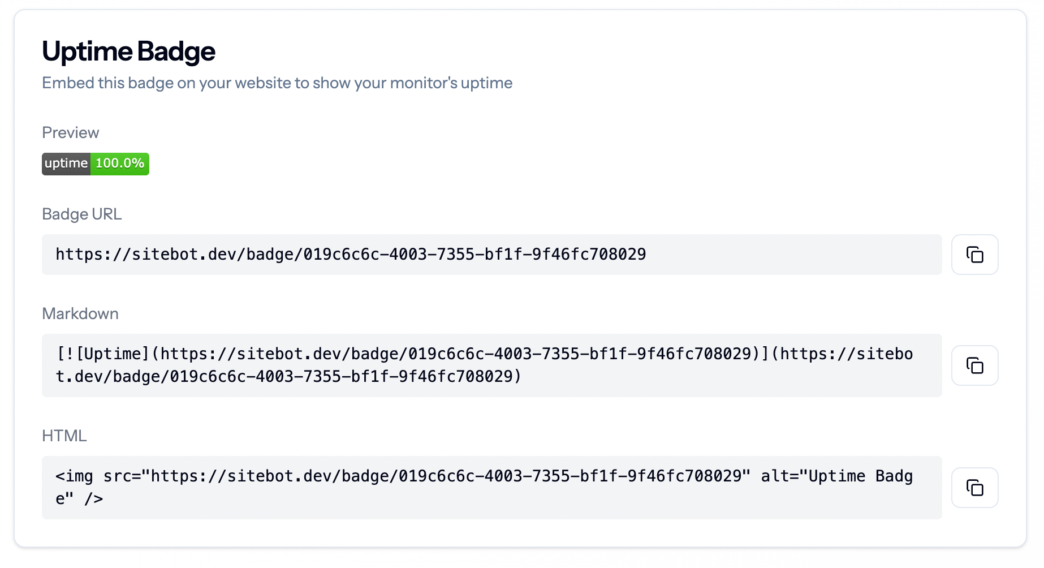
Task: Click "[![Uptime]" in the Markdown snippet
Action: (x=103, y=354)
